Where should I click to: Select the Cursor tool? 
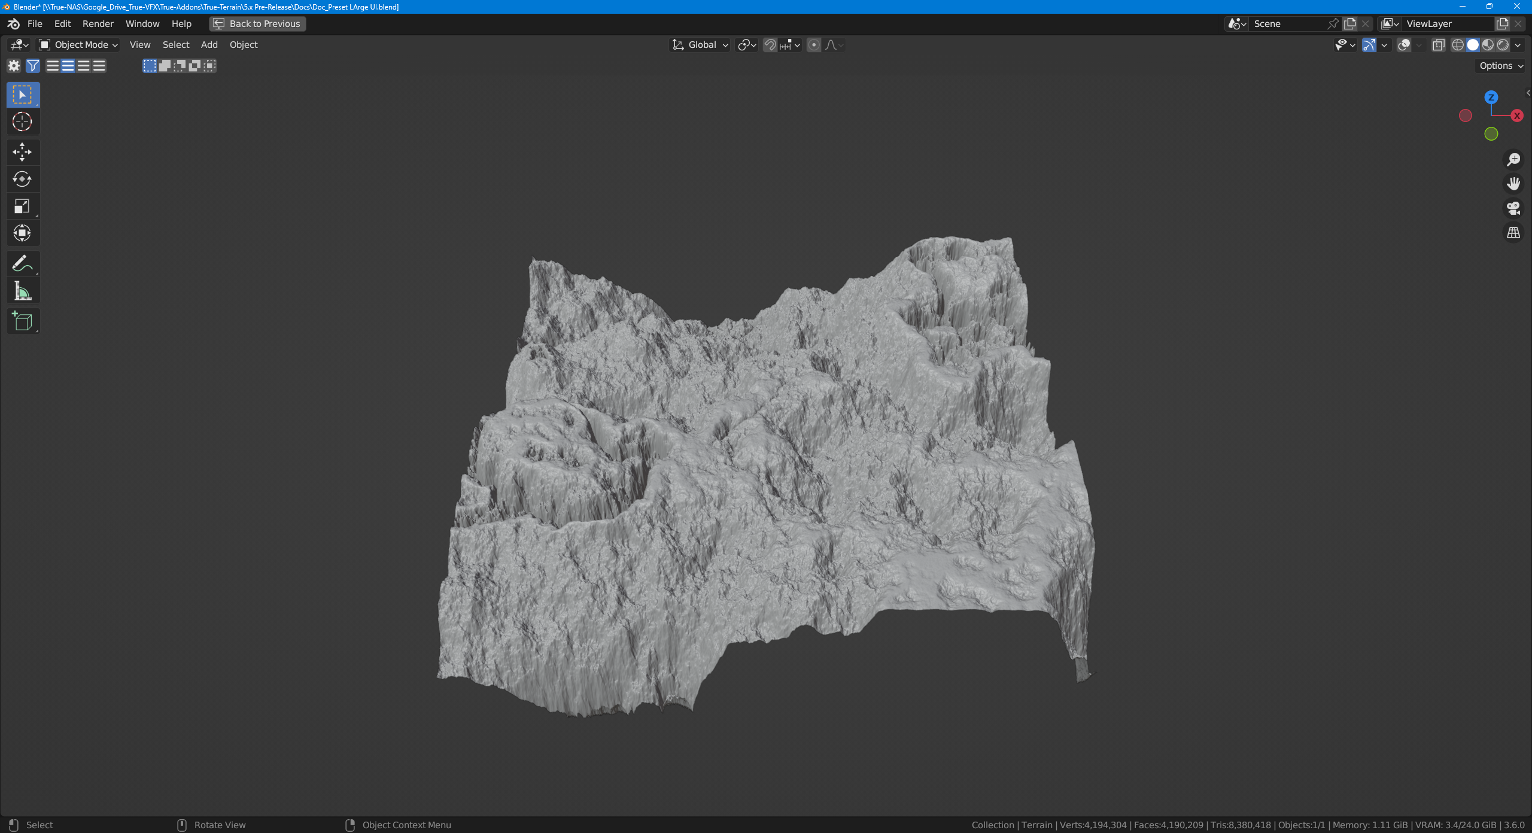(x=22, y=121)
